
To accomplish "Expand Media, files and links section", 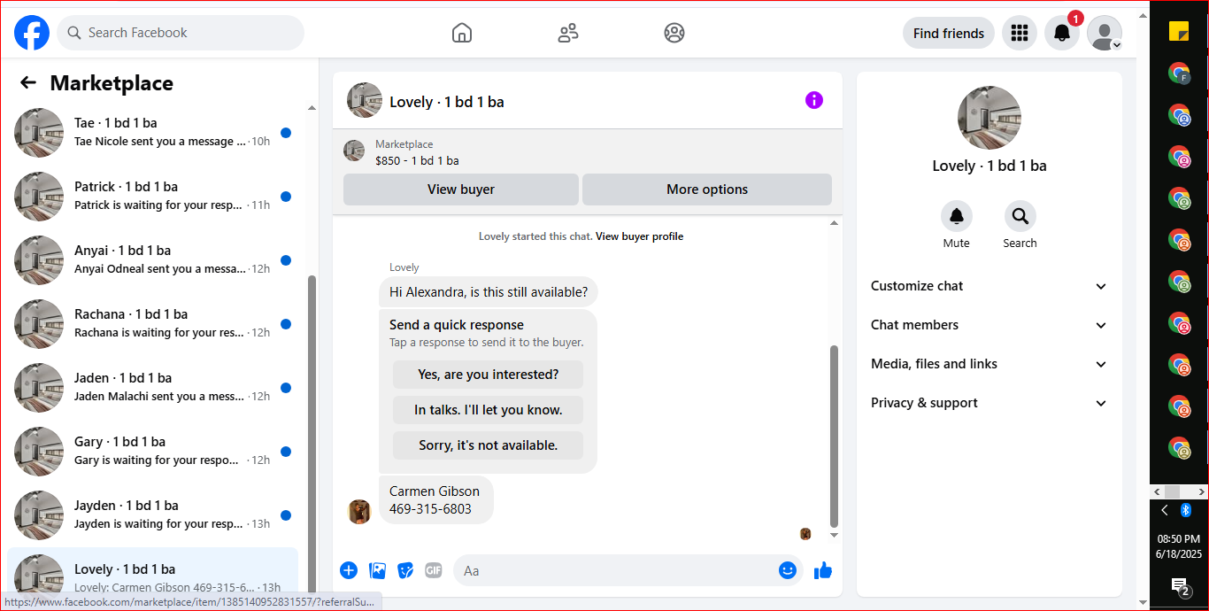I will coord(990,364).
